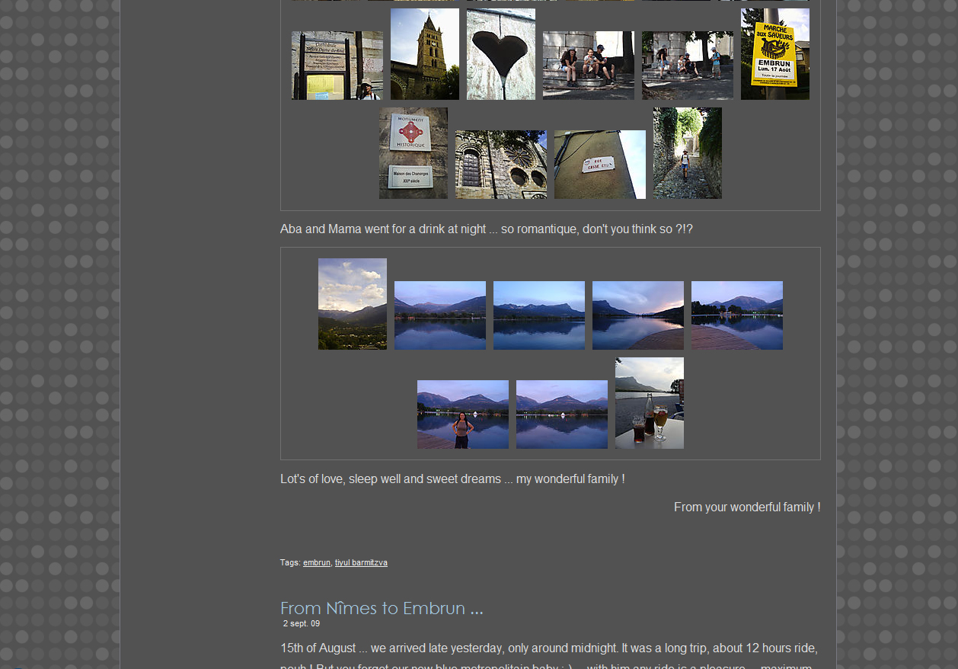958x669 pixels.
Task: Follow the 'embrun' tag link
Action: tap(316, 563)
